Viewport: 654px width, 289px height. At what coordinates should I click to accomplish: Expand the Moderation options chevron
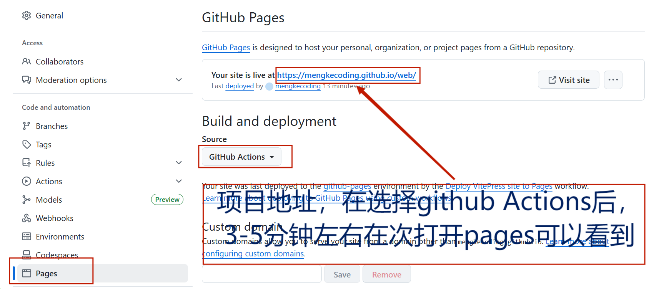(x=179, y=80)
